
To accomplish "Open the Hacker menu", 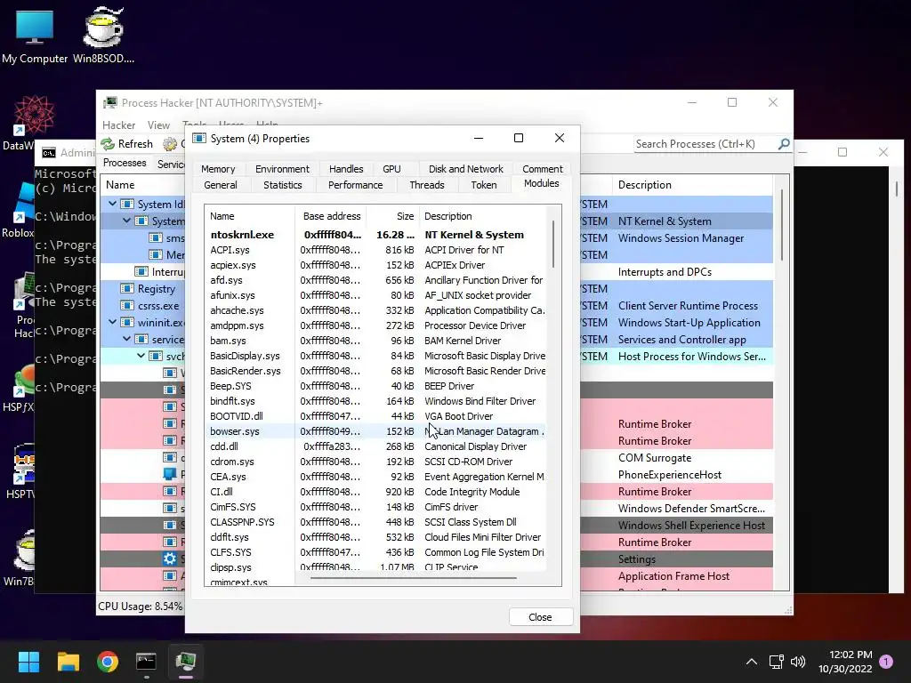I will tap(118, 125).
